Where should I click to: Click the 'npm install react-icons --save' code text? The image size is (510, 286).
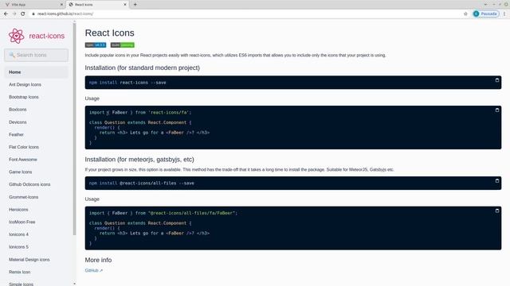pos(127,83)
